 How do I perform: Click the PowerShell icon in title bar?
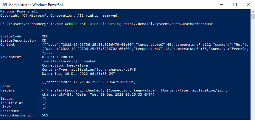4,4
